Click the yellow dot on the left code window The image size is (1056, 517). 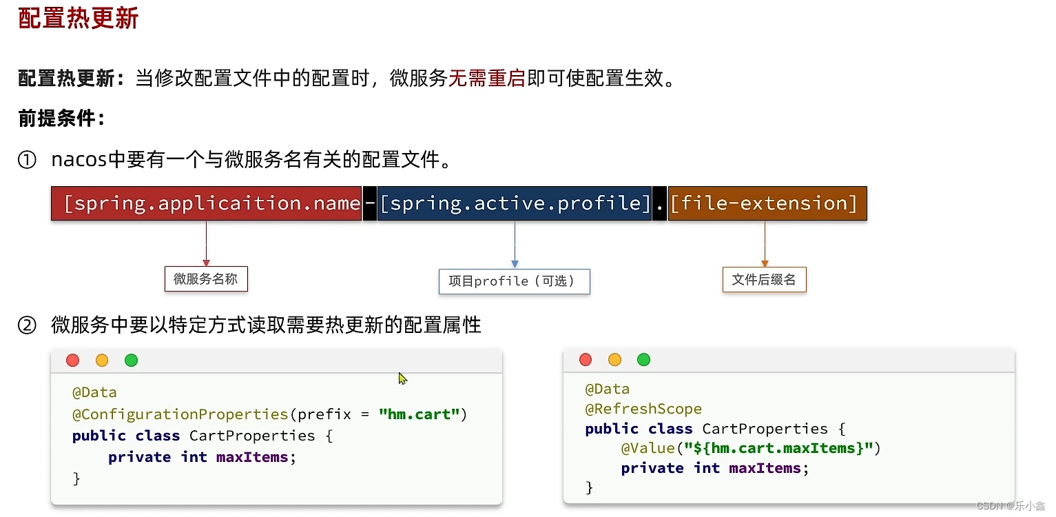102,361
